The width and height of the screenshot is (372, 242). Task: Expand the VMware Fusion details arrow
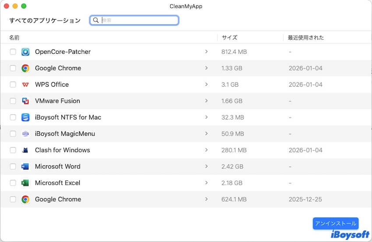206,101
